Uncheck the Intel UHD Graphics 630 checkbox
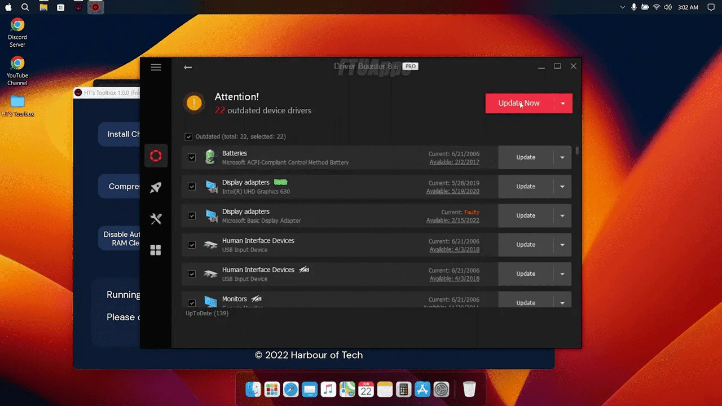The height and width of the screenshot is (406, 722). [192, 187]
